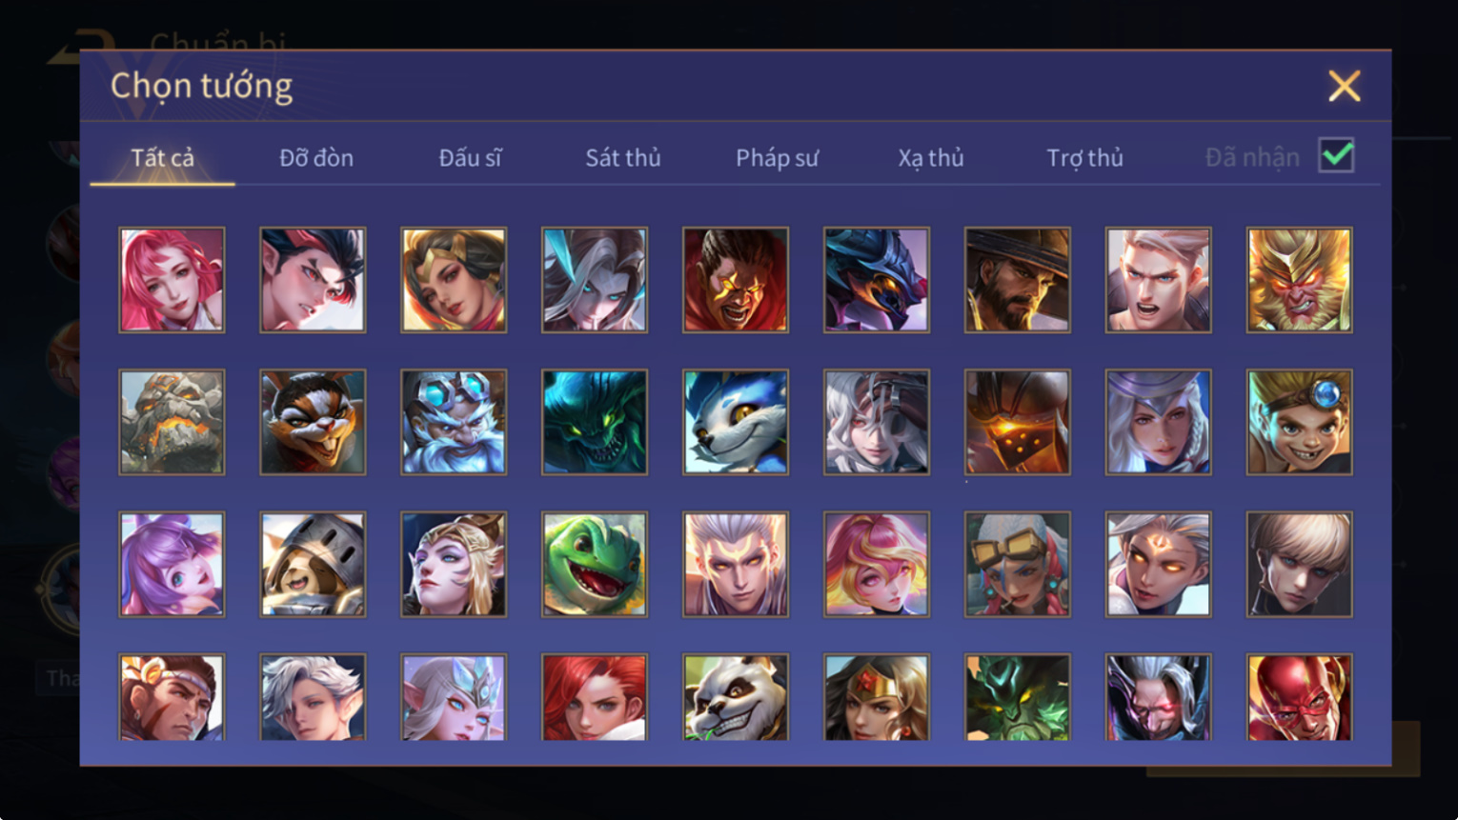The width and height of the screenshot is (1458, 820).
Task: Open the Trợ thủ tab
Action: click(1084, 157)
